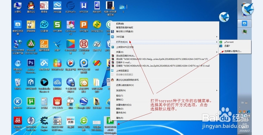
Task: Select the 酷狗音乐 desktop icon
Action: pyautogui.click(x=18, y=103)
